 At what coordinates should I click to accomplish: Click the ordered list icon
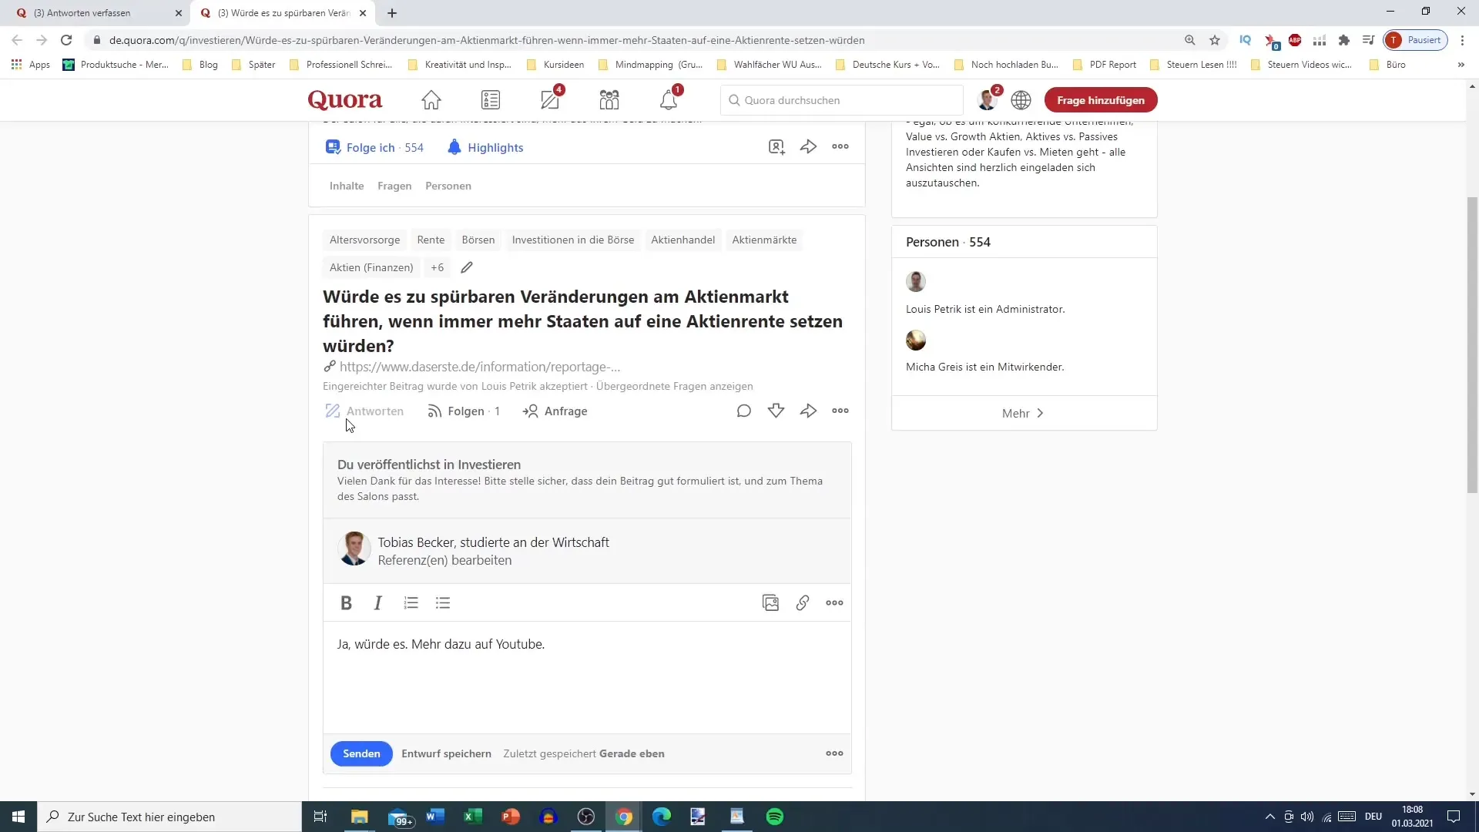click(x=411, y=602)
